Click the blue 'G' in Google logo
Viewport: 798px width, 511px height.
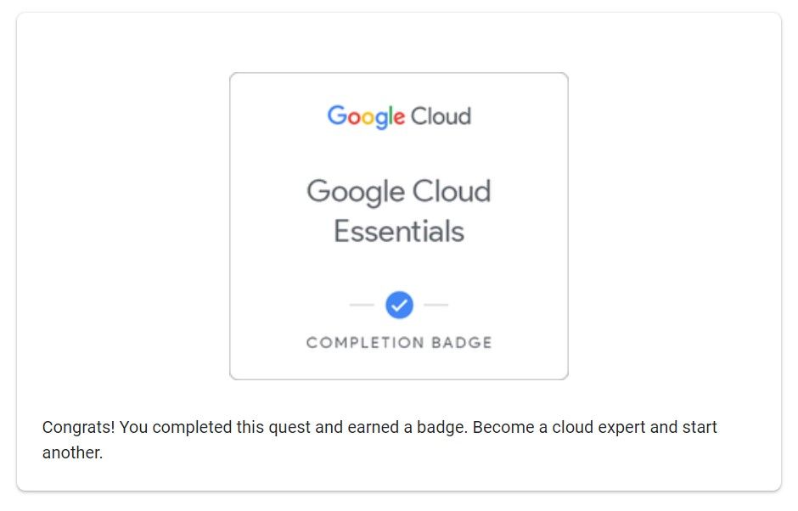pyautogui.click(x=337, y=115)
